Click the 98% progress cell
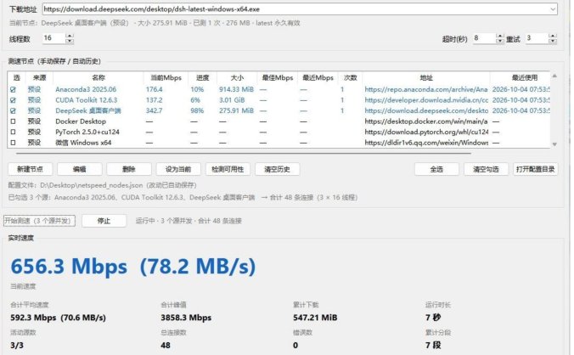 tap(195, 110)
